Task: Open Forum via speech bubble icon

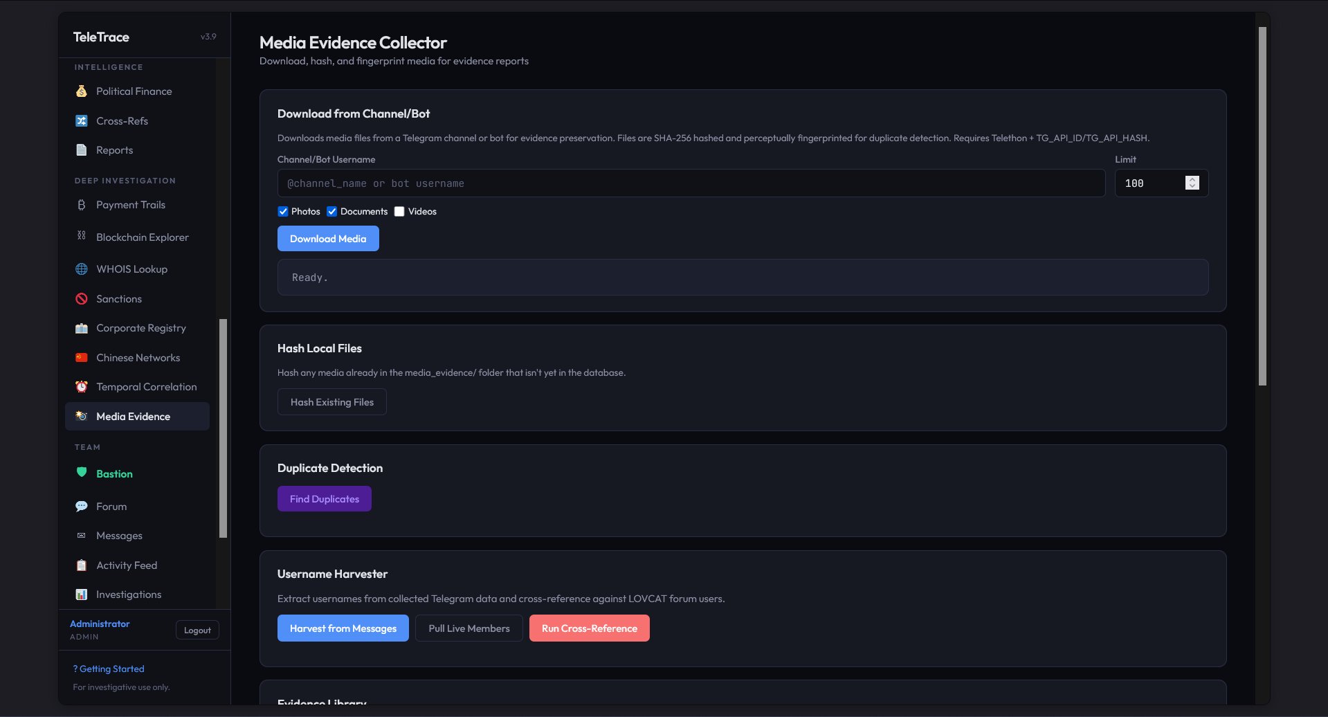Action: click(x=82, y=507)
